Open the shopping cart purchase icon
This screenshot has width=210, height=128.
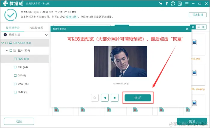(160, 4)
